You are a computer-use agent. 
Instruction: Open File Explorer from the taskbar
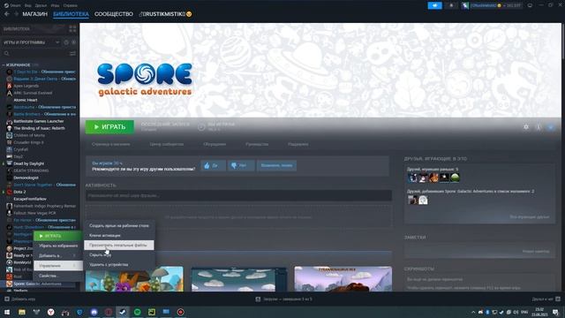[x=22, y=312]
